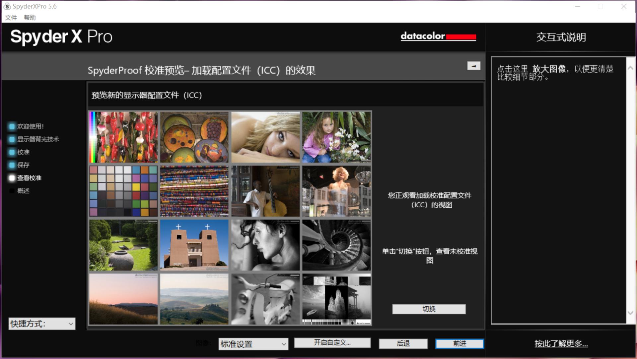637x359 pixels.
Task: Click the 前进 button
Action: point(459,343)
